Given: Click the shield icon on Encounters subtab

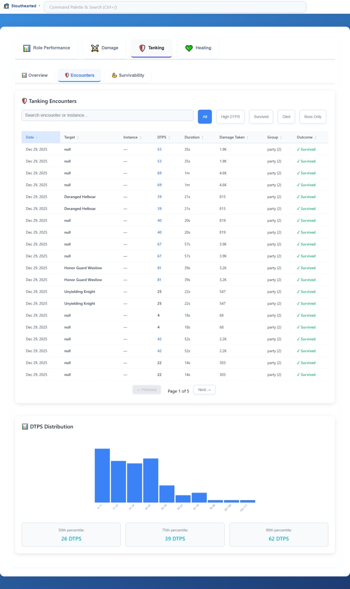Looking at the screenshot, I should 67,75.
